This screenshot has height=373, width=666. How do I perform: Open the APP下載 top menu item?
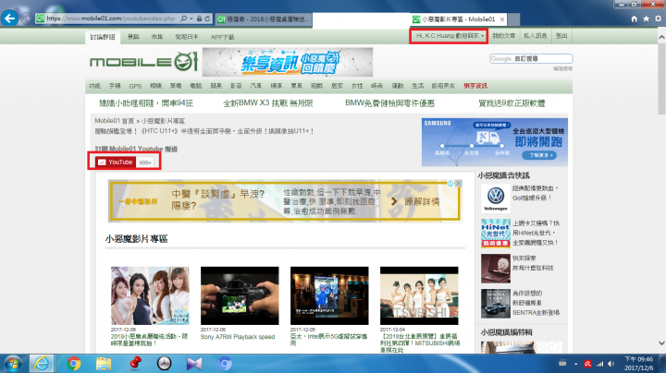[223, 37]
